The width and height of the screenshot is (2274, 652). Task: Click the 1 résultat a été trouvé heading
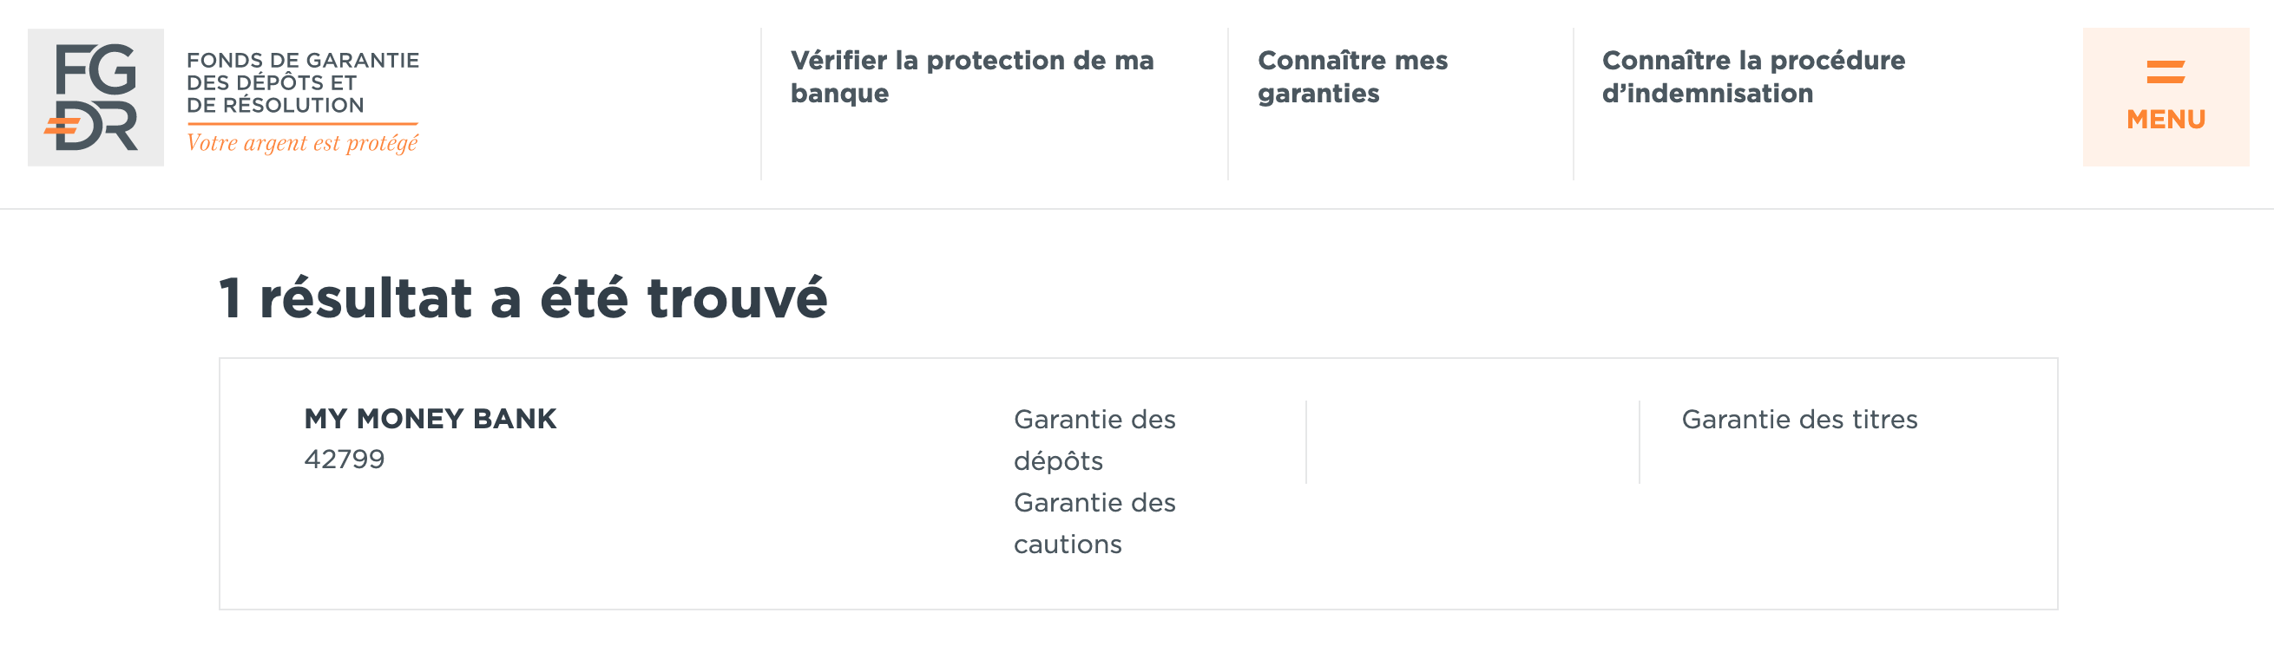pyautogui.click(x=522, y=297)
